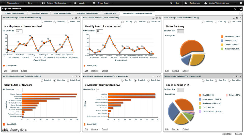Select Ideal Analytics Development Review tab
The width and height of the screenshot is (244, 136).
pos(137,13)
